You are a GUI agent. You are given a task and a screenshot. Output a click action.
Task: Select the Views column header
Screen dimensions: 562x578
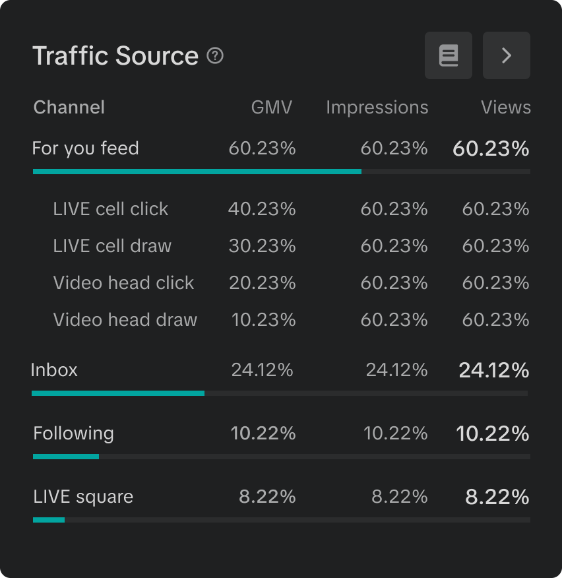tap(505, 108)
